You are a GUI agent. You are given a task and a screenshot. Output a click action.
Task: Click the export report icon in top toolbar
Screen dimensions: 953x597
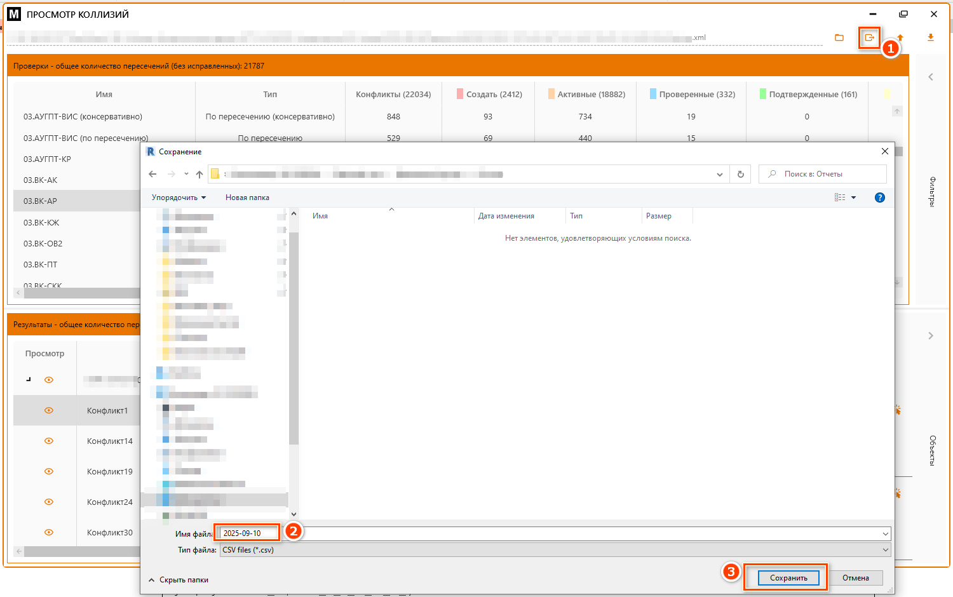point(869,38)
